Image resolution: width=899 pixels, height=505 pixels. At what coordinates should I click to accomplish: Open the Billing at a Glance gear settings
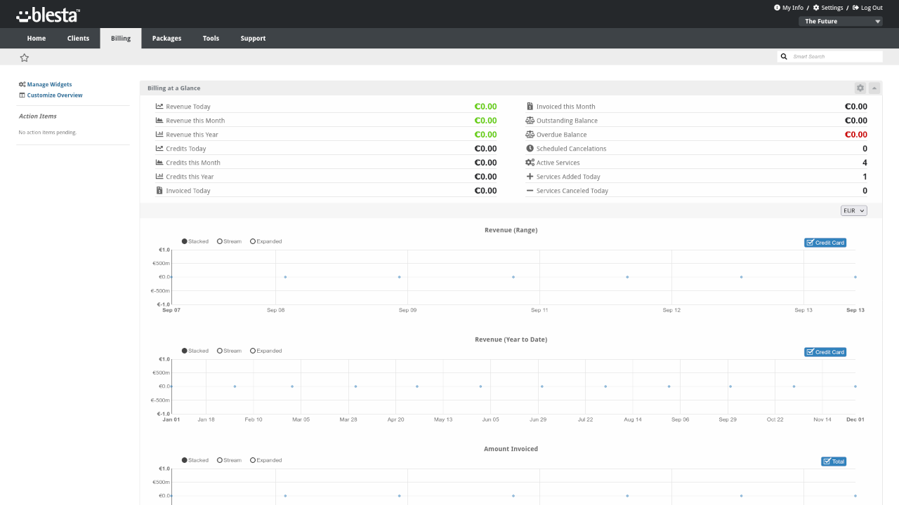[x=860, y=88]
